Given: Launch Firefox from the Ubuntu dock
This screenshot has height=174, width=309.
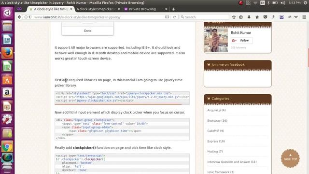Looking at the screenshot, I should click(x=7, y=53).
